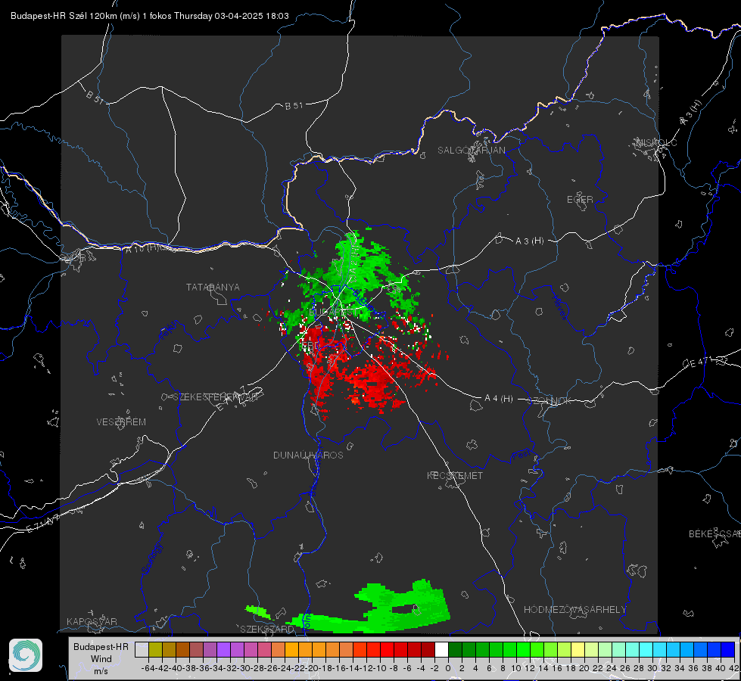Click the SZEKSZÁRD city label

267,629
